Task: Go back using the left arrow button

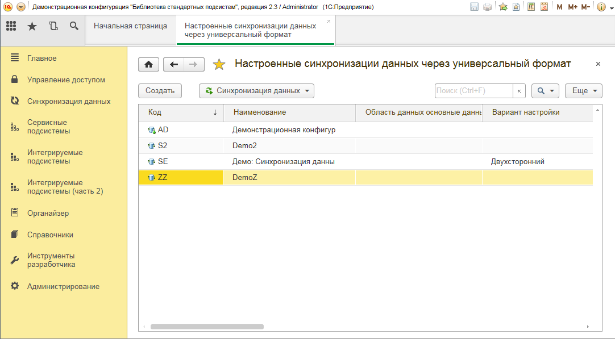Action: point(174,65)
